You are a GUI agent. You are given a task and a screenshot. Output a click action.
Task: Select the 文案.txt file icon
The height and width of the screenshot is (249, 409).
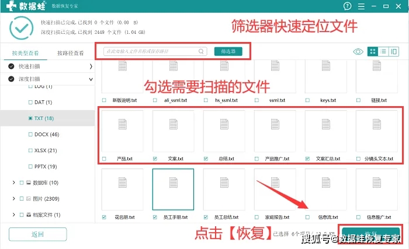(x=173, y=124)
